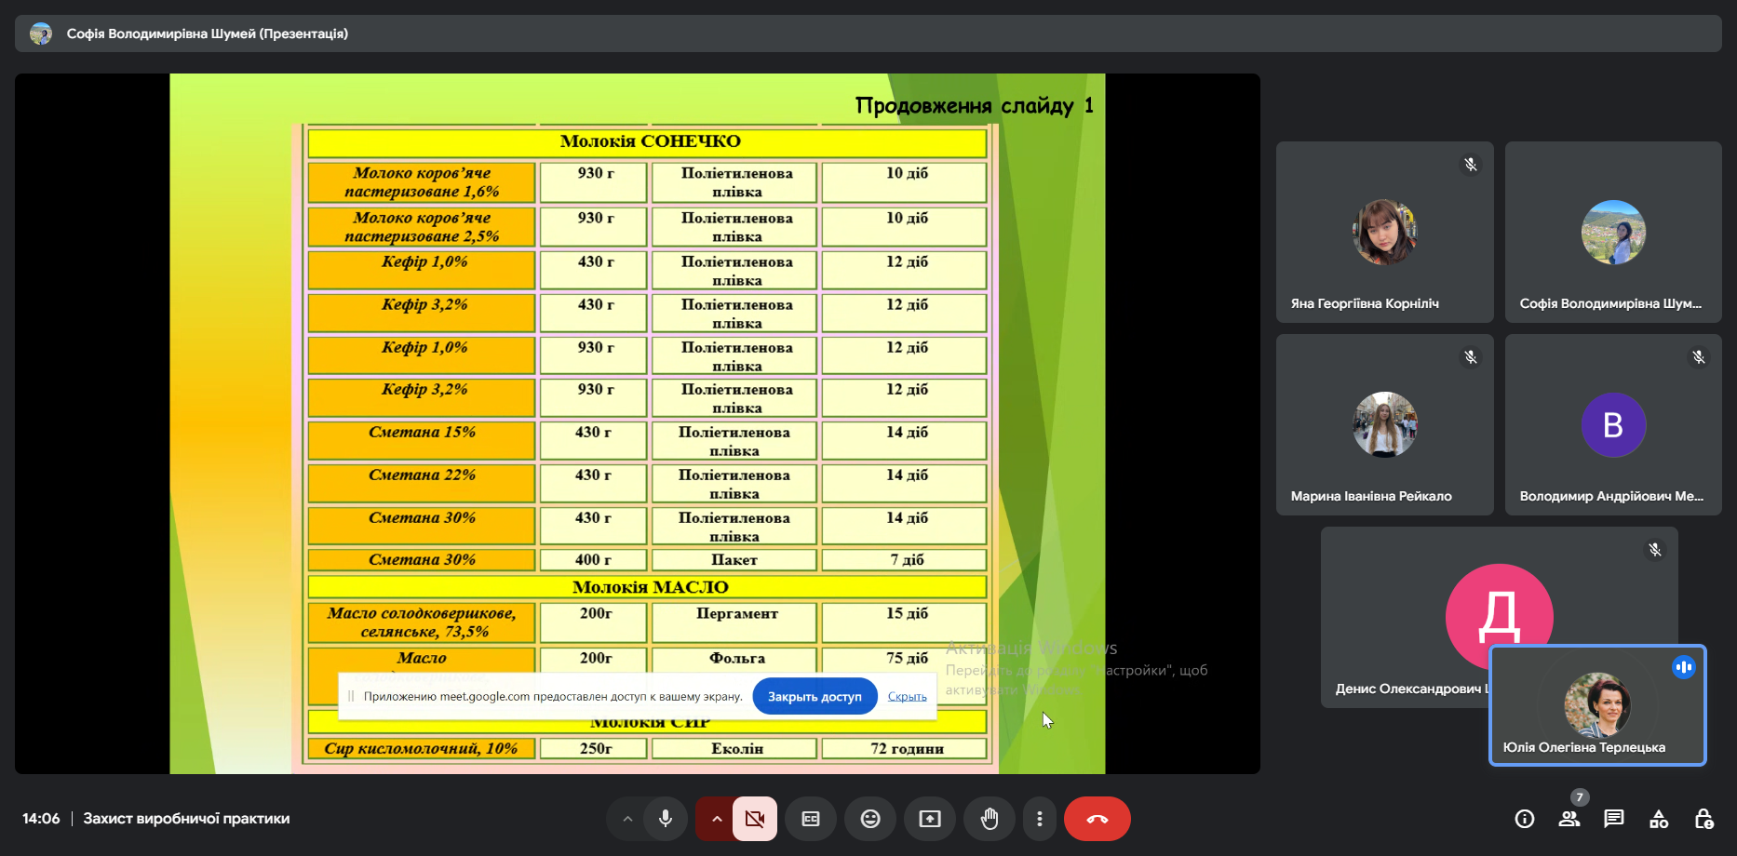This screenshot has height=856, width=1737.
Task: Open the activities panel
Action: 1659,819
